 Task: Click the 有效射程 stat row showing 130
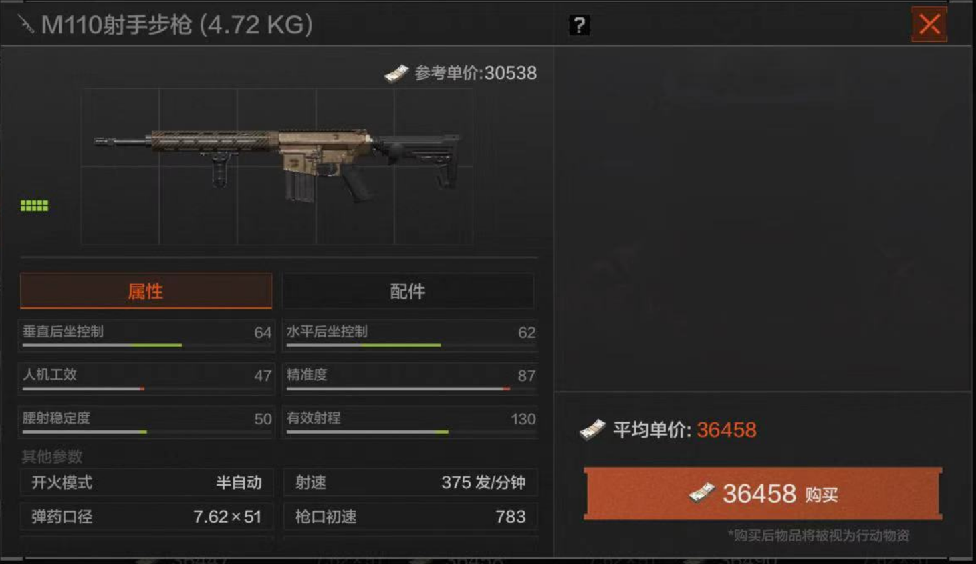coord(410,422)
